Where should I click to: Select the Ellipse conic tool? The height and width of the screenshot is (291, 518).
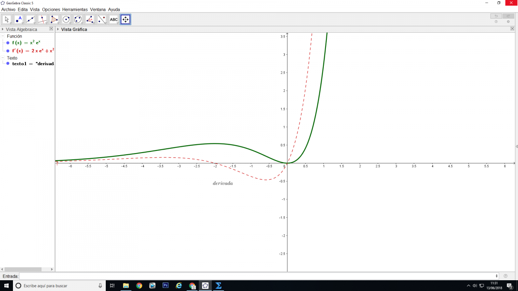click(78, 19)
